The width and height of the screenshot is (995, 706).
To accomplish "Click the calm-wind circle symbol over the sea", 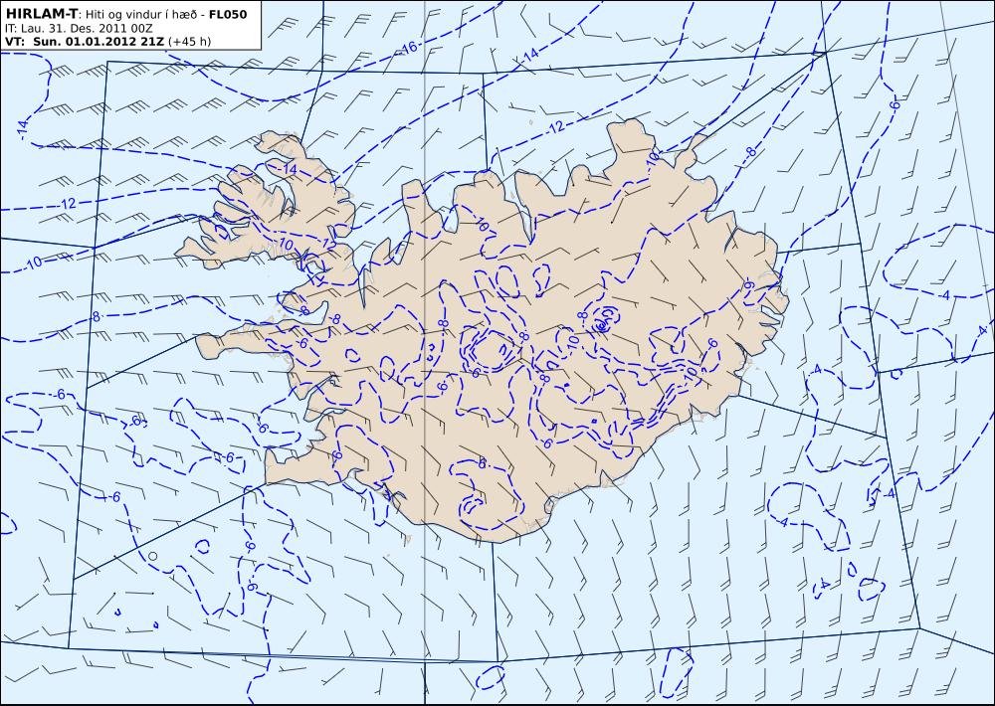I will coord(152,556).
